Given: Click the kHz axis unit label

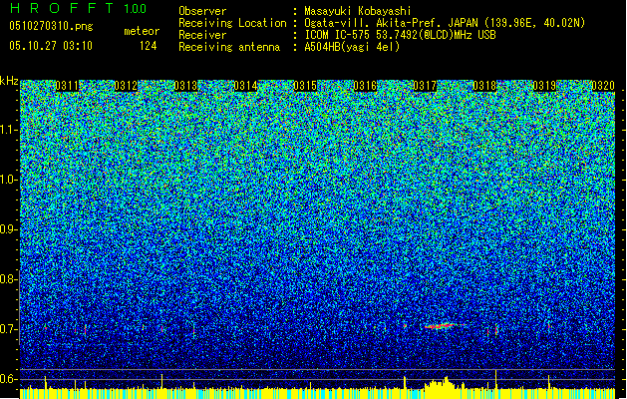Looking at the screenshot, I should click(9, 81).
